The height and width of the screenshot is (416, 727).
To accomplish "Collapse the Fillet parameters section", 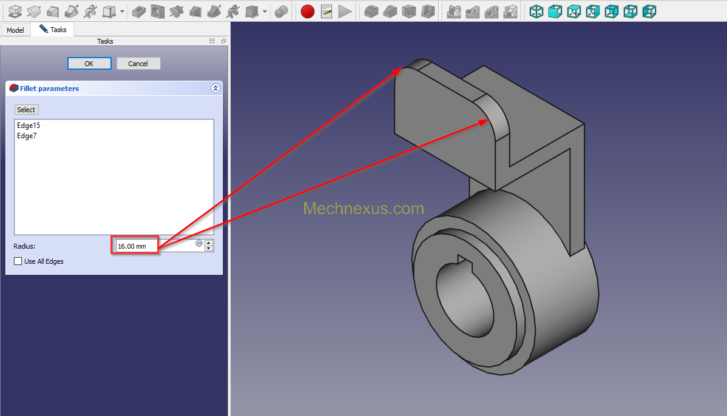I will (215, 88).
